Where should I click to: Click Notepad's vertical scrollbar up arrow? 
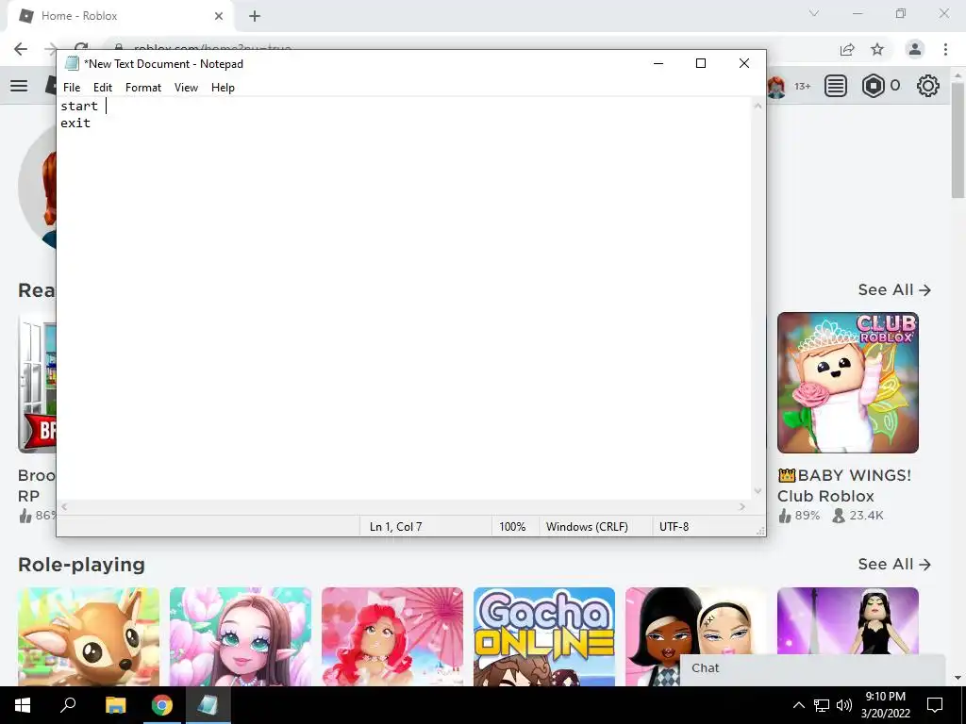point(758,106)
